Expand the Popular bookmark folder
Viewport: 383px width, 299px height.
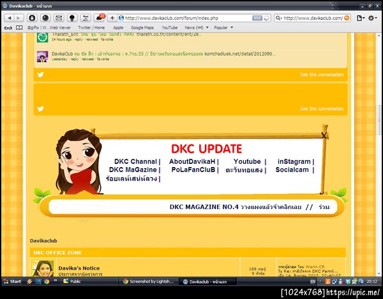[x=223, y=27]
